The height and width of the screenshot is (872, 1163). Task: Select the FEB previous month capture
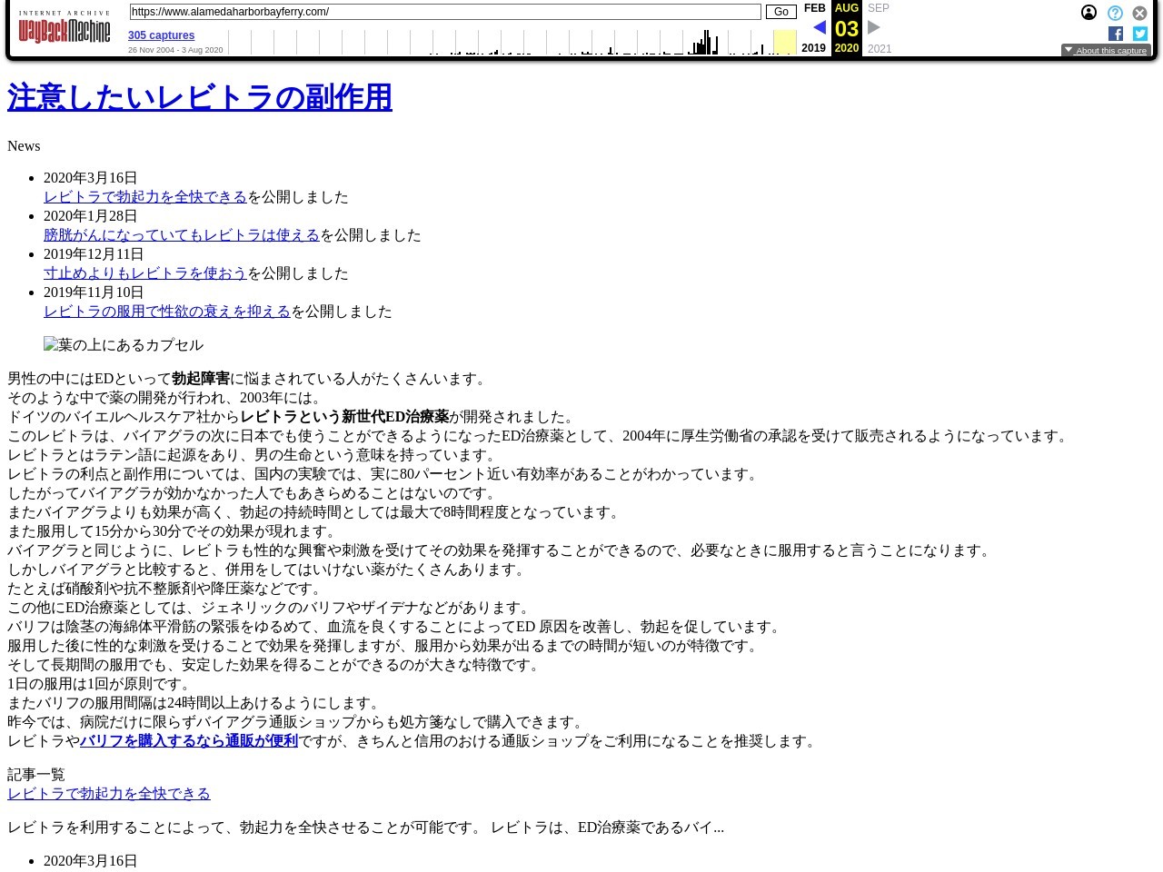814,8
